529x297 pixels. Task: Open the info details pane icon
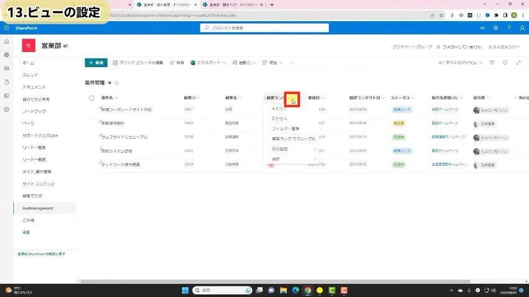tap(505, 63)
